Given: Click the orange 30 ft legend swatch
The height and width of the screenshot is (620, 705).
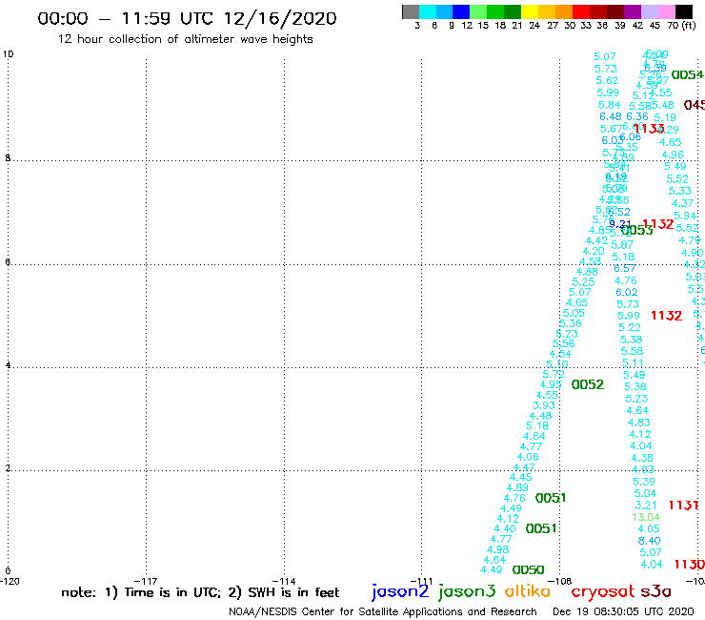Looking at the screenshot, I should point(564,11).
